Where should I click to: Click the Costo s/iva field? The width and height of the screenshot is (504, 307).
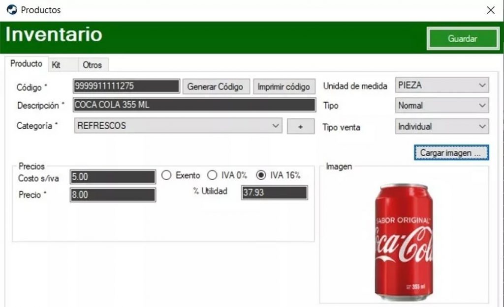(113, 177)
